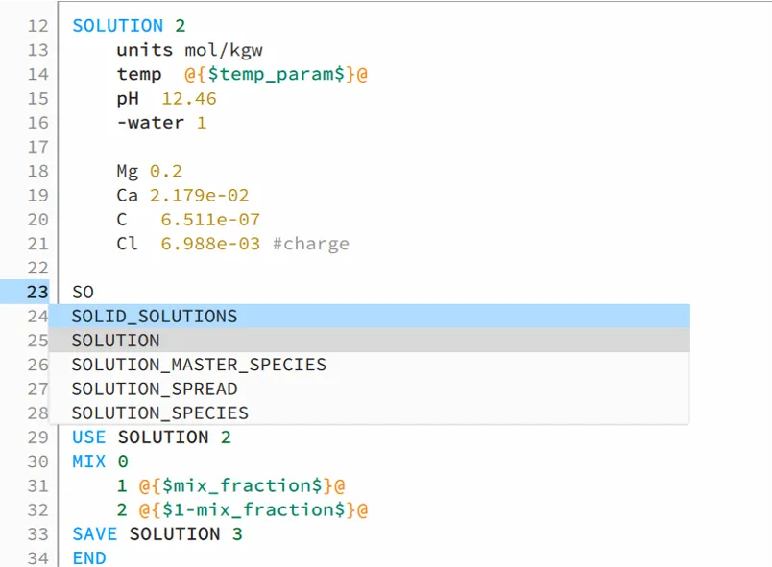772x567 pixels.
Task: Click the 'MIX 0' keyword line
Action: tap(101, 461)
